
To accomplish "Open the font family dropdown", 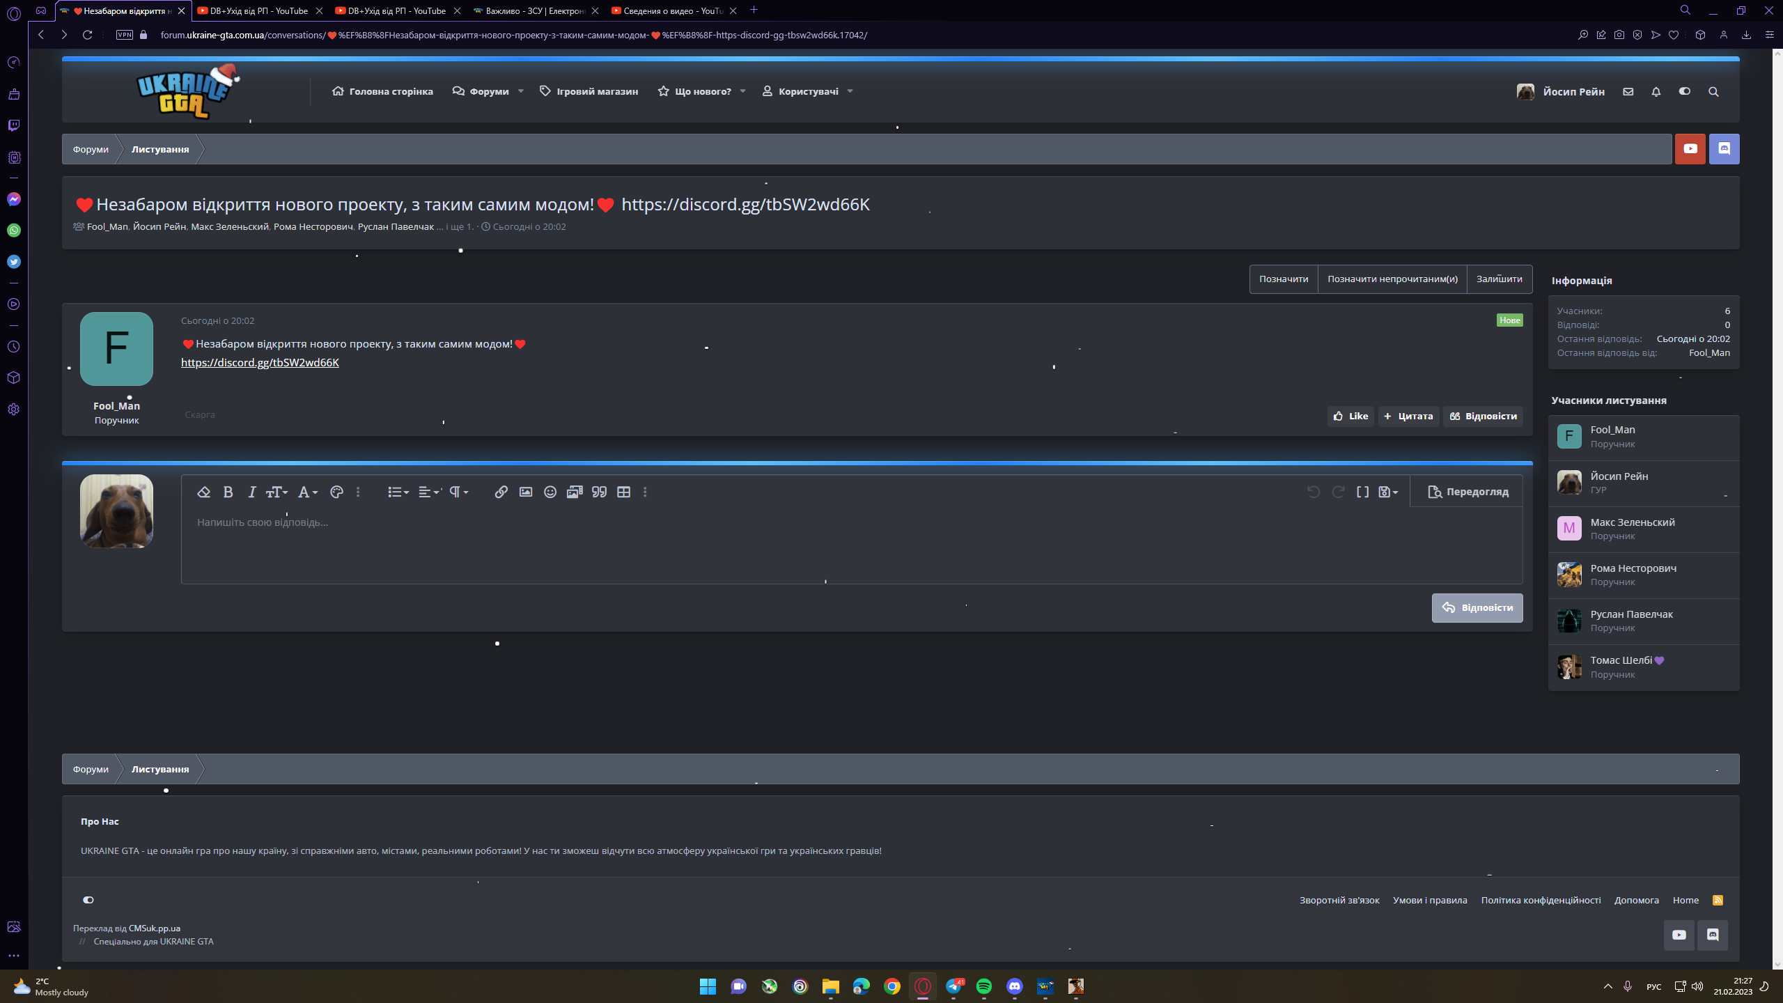I will click(x=307, y=492).
